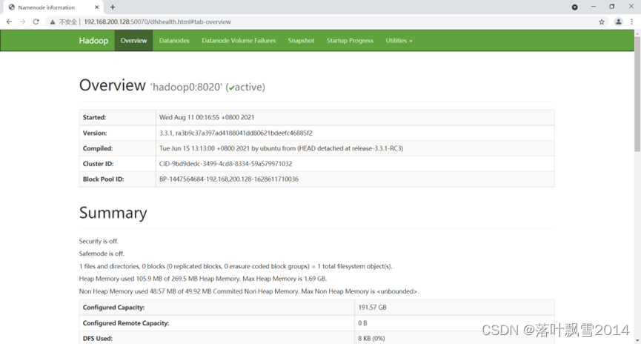Click the '1 files and directories' line
This screenshot has width=641, height=344.
[x=236, y=266]
